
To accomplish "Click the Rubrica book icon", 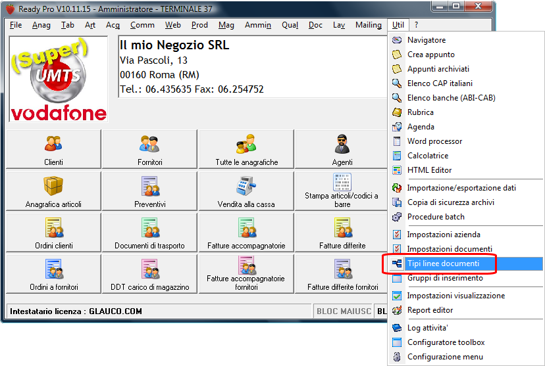I will 397,112.
